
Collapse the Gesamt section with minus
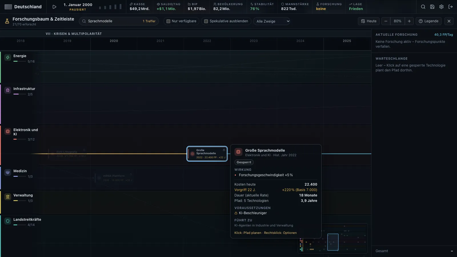point(452,251)
